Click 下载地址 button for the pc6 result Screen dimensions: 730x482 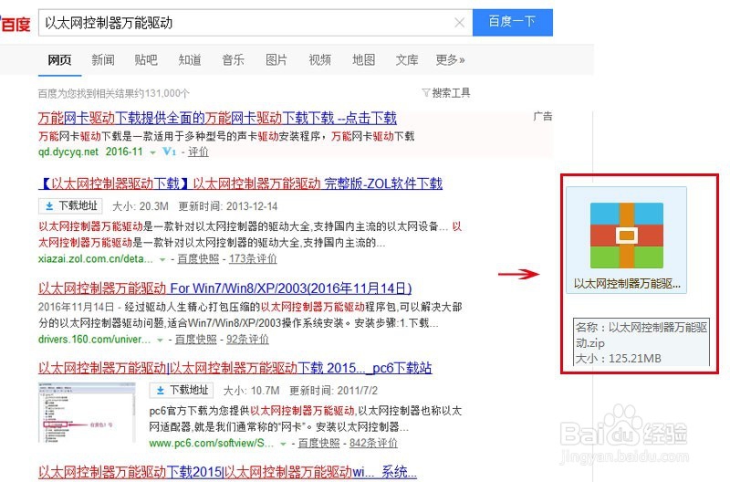click(181, 391)
